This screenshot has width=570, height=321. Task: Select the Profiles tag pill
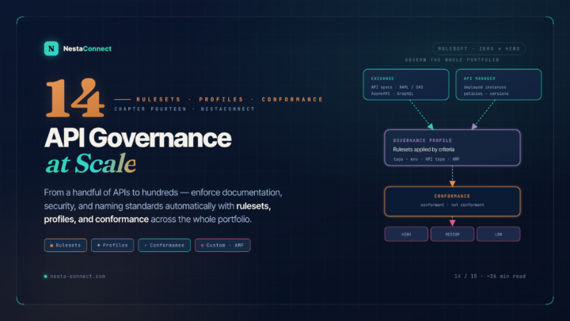[x=112, y=245]
